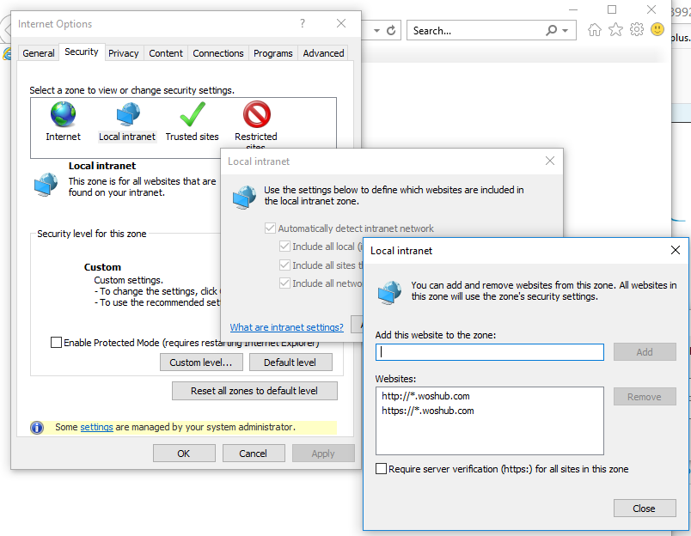Screen dimensions: 691x536
Task: Click the Favorites star icon
Action: [615, 29]
